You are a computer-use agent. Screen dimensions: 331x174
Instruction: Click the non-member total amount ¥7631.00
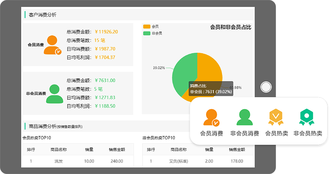click(105, 80)
